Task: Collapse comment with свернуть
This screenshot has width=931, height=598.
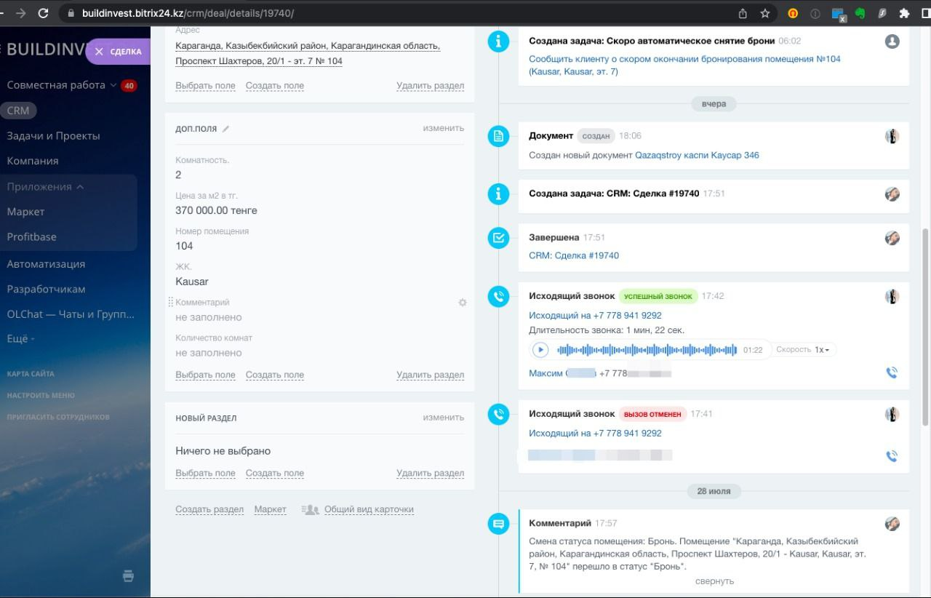Action: (x=714, y=581)
